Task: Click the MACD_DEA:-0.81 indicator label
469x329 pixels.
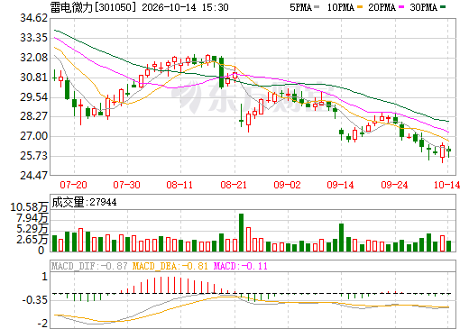Action: [170, 266]
